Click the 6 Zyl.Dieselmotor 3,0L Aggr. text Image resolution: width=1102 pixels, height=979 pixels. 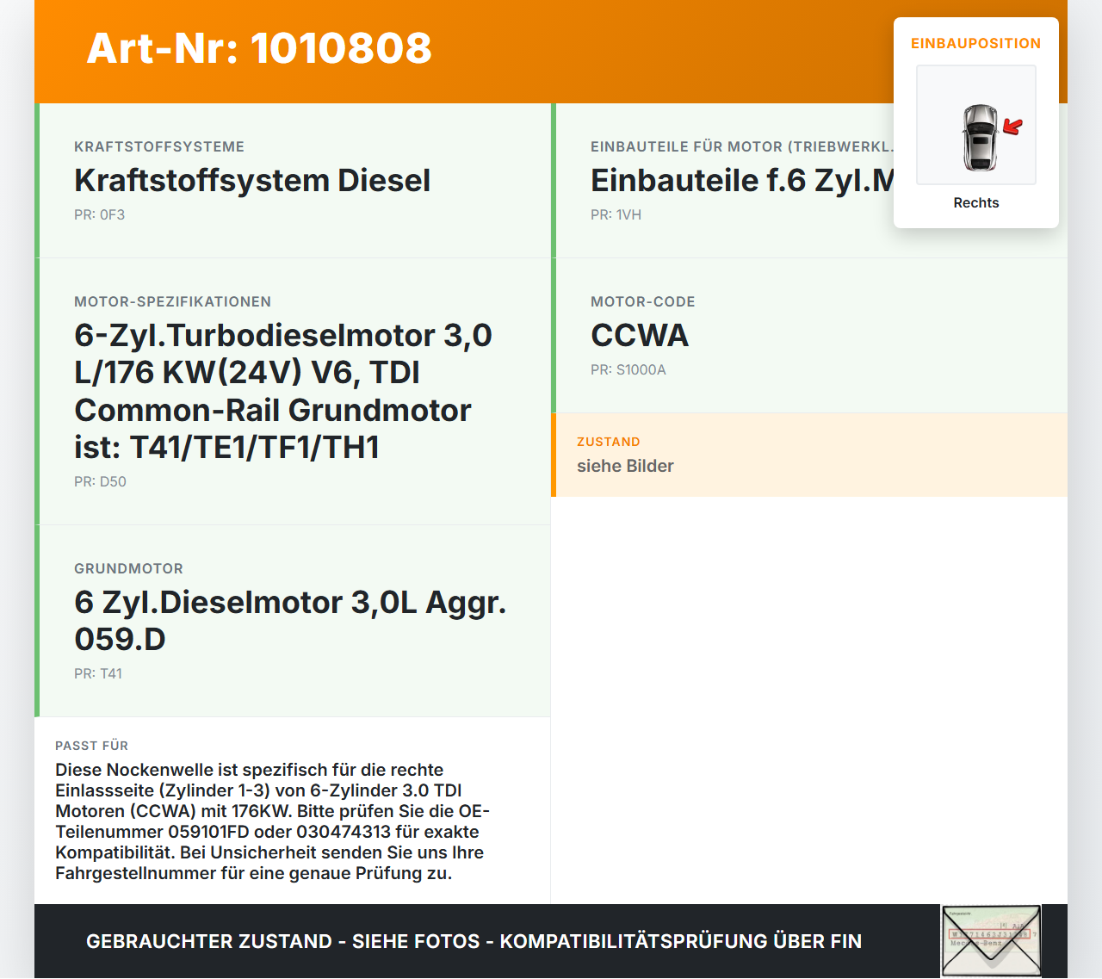290,621
